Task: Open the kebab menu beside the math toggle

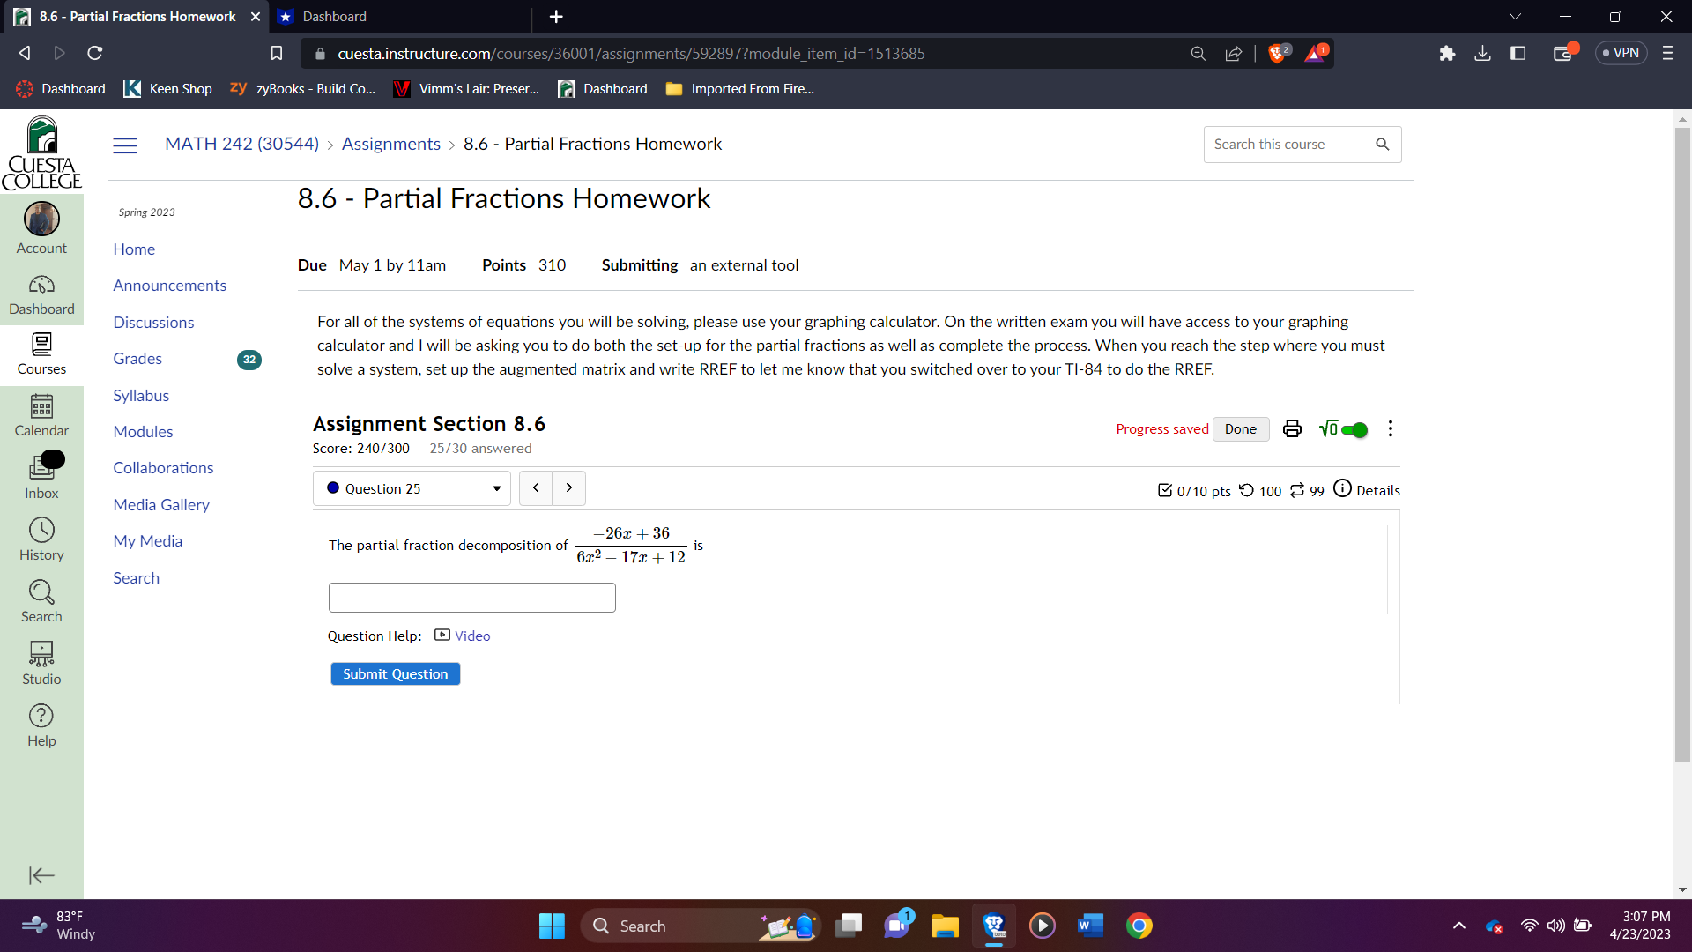Action: click(x=1390, y=428)
